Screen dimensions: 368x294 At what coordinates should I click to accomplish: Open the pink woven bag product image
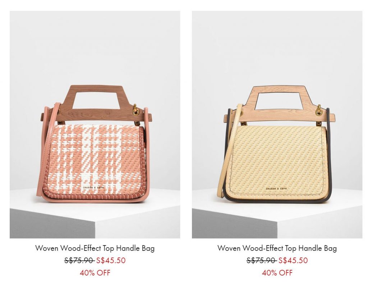(95, 124)
